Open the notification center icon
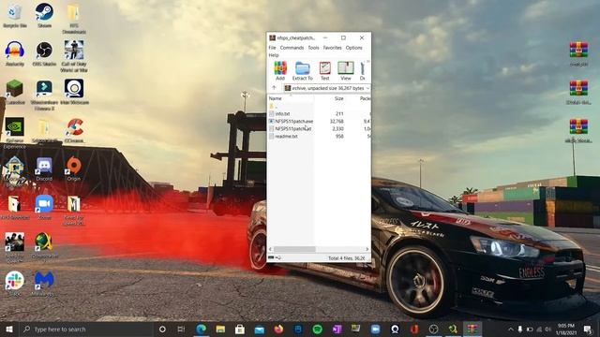 click(588, 329)
